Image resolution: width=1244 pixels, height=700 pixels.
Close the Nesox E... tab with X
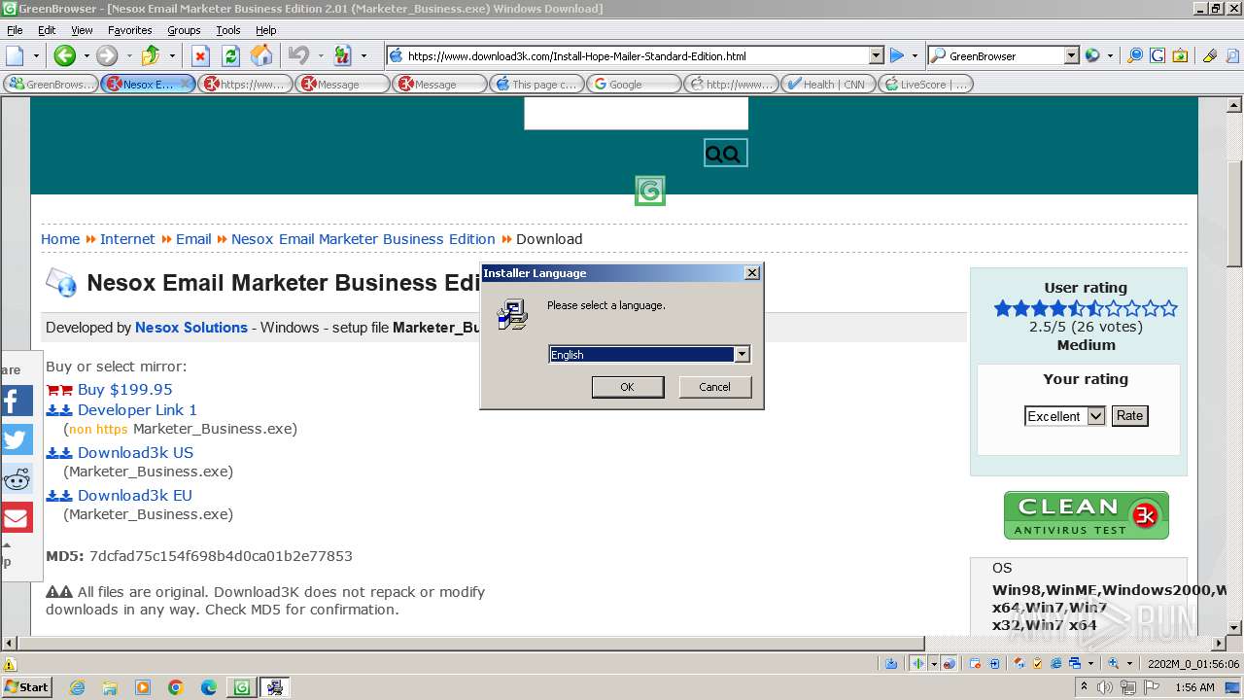point(186,84)
